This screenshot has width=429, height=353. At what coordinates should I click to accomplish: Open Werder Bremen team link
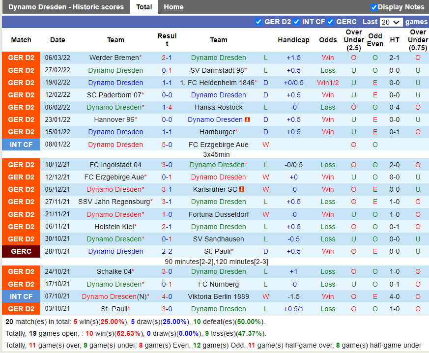[114, 58]
